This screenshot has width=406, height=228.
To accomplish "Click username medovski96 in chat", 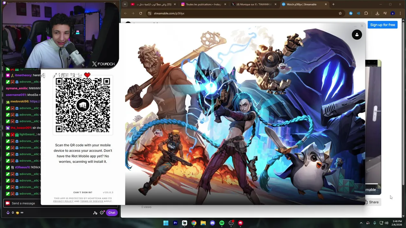I will (x=20, y=101).
